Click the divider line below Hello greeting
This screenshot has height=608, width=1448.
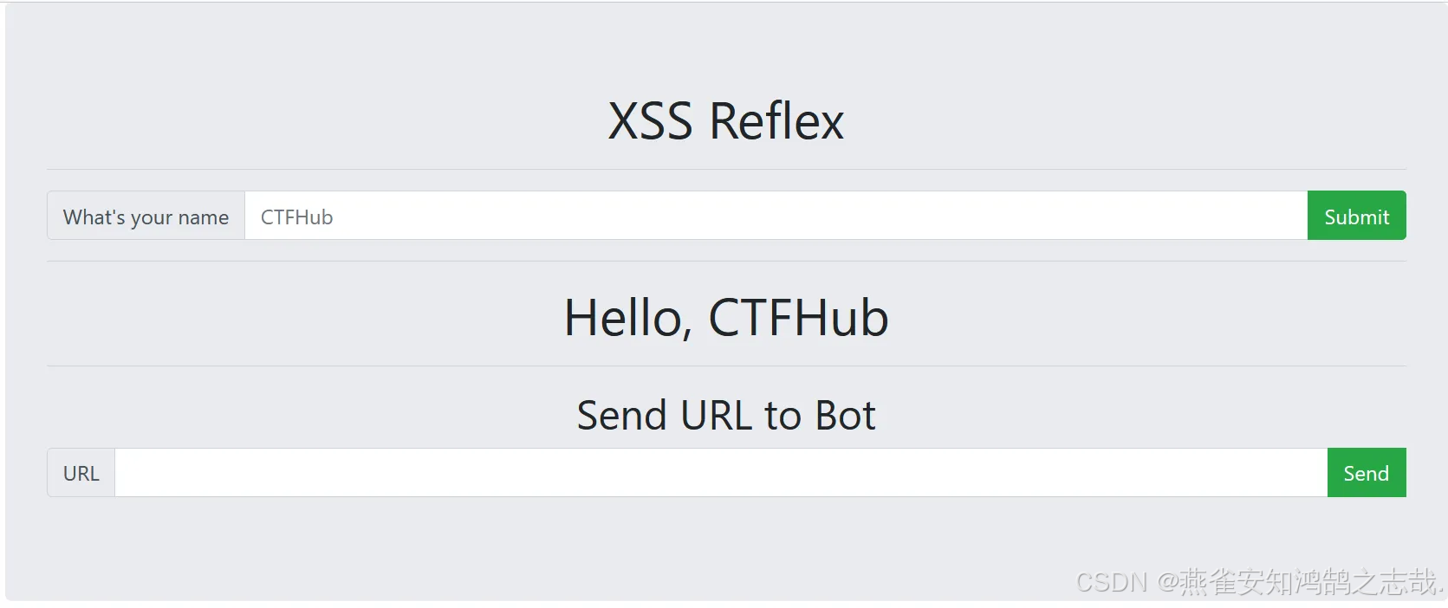726,365
